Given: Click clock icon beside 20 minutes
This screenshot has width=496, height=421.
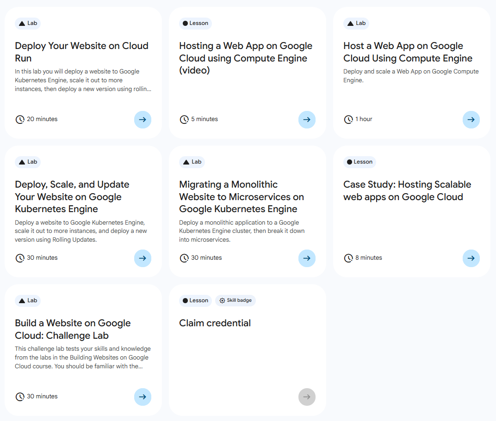Looking at the screenshot, I should coord(20,119).
